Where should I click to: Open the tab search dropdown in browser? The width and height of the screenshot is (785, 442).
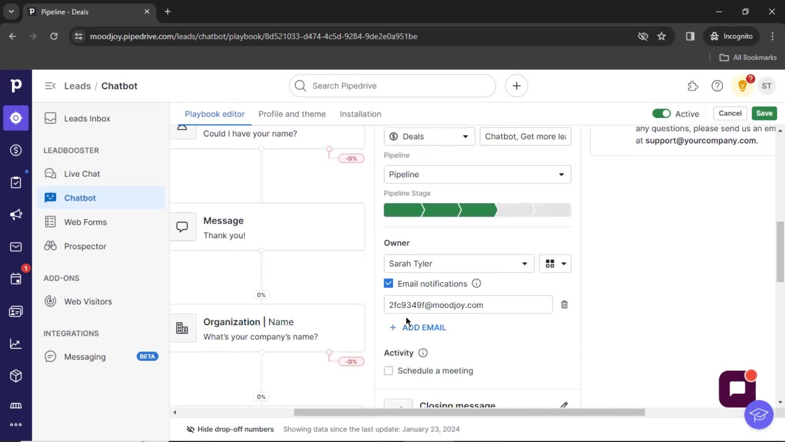pyautogui.click(x=11, y=11)
